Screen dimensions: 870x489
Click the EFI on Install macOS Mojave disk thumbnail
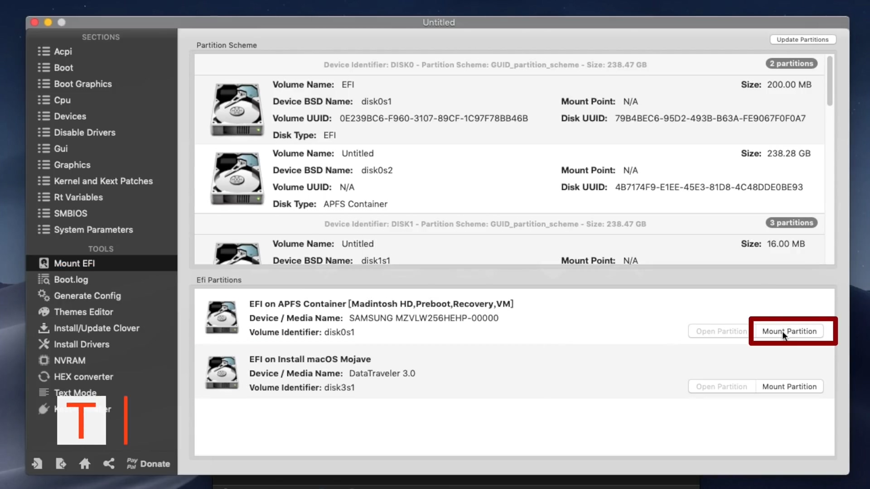click(x=222, y=373)
